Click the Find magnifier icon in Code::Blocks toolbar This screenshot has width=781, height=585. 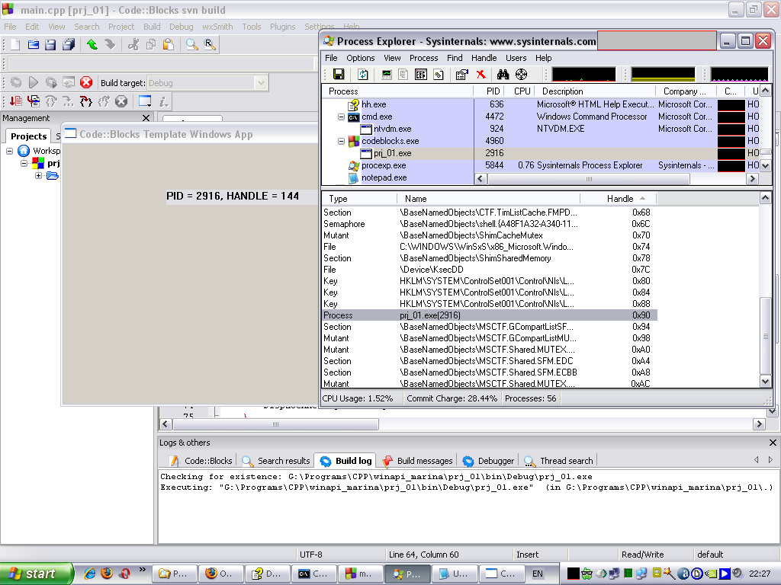click(191, 45)
